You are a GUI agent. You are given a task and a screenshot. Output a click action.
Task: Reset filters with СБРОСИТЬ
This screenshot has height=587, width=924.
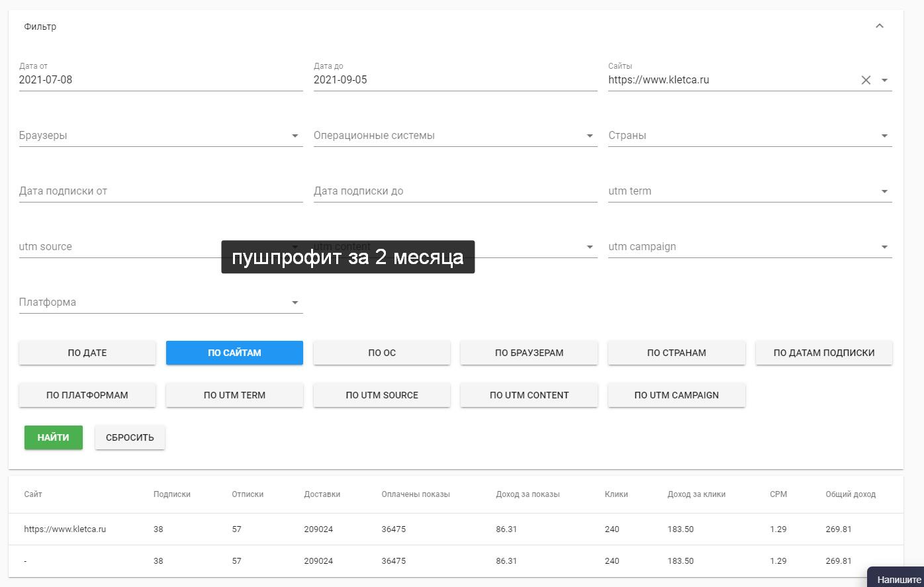tap(130, 437)
